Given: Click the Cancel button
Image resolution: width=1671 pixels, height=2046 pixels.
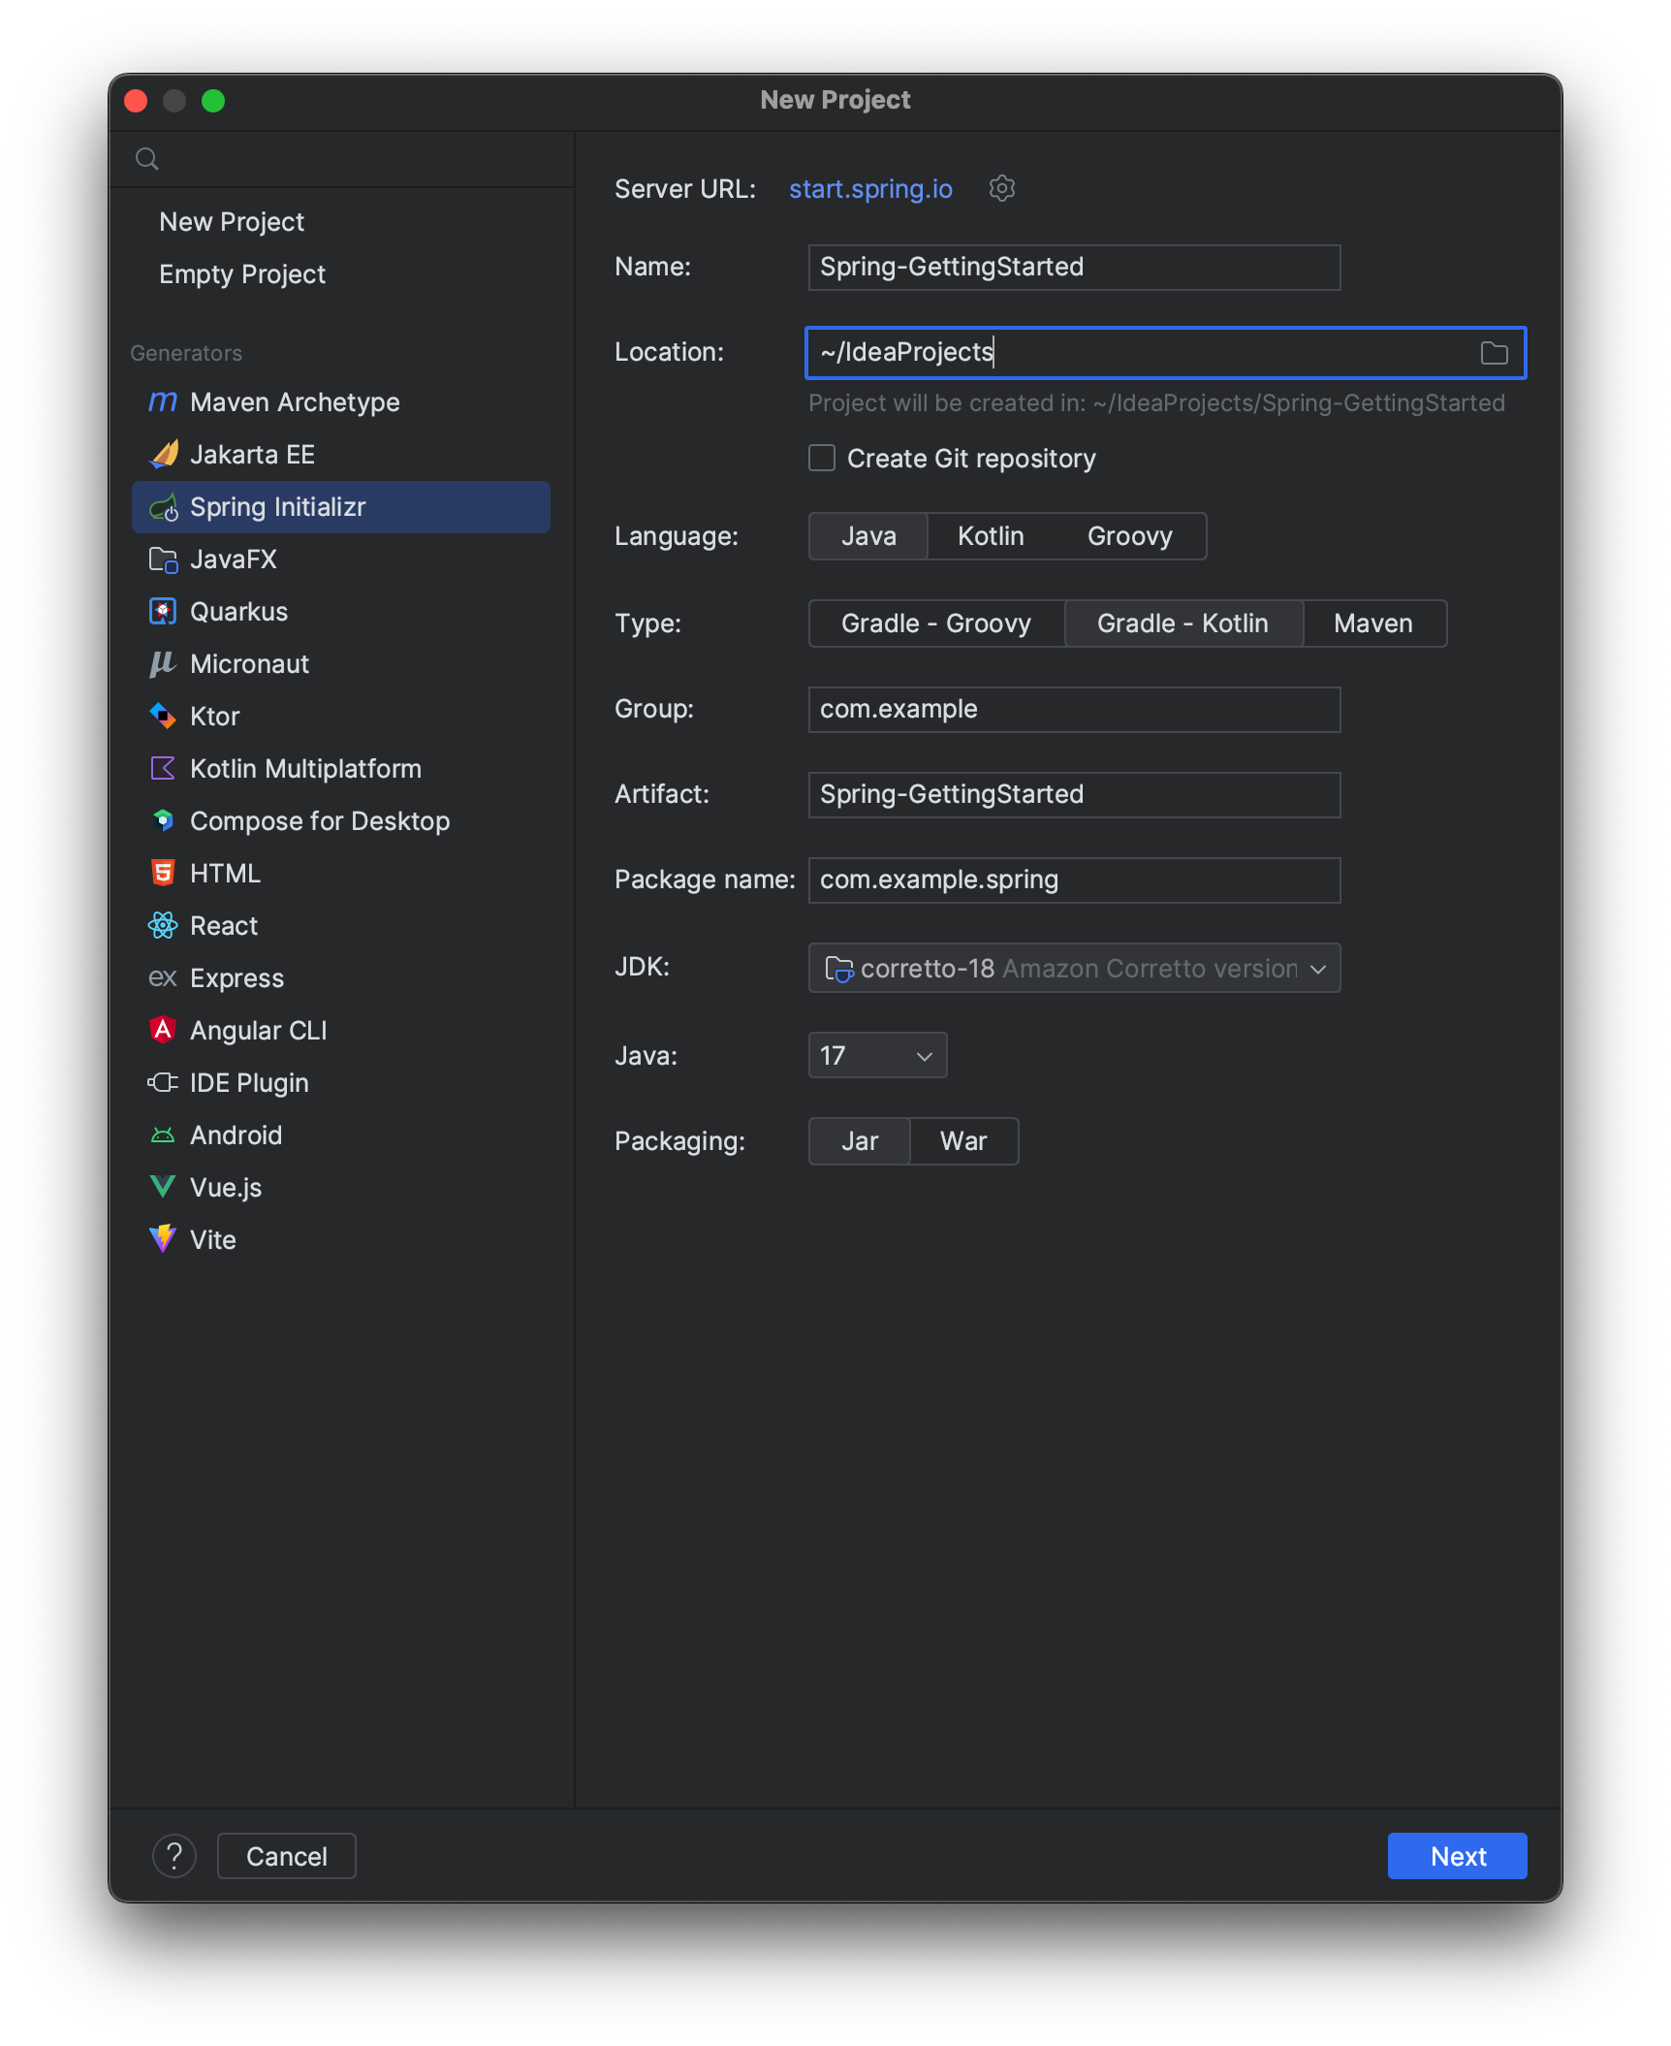Looking at the screenshot, I should click(287, 1856).
